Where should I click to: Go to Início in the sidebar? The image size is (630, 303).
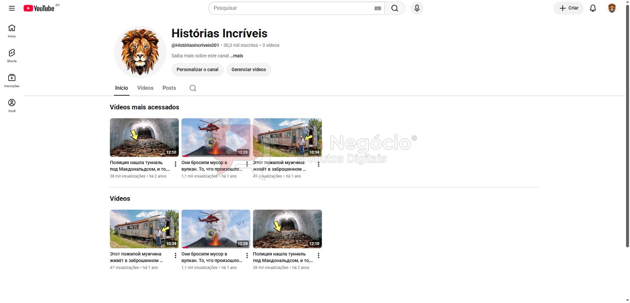pos(12,31)
